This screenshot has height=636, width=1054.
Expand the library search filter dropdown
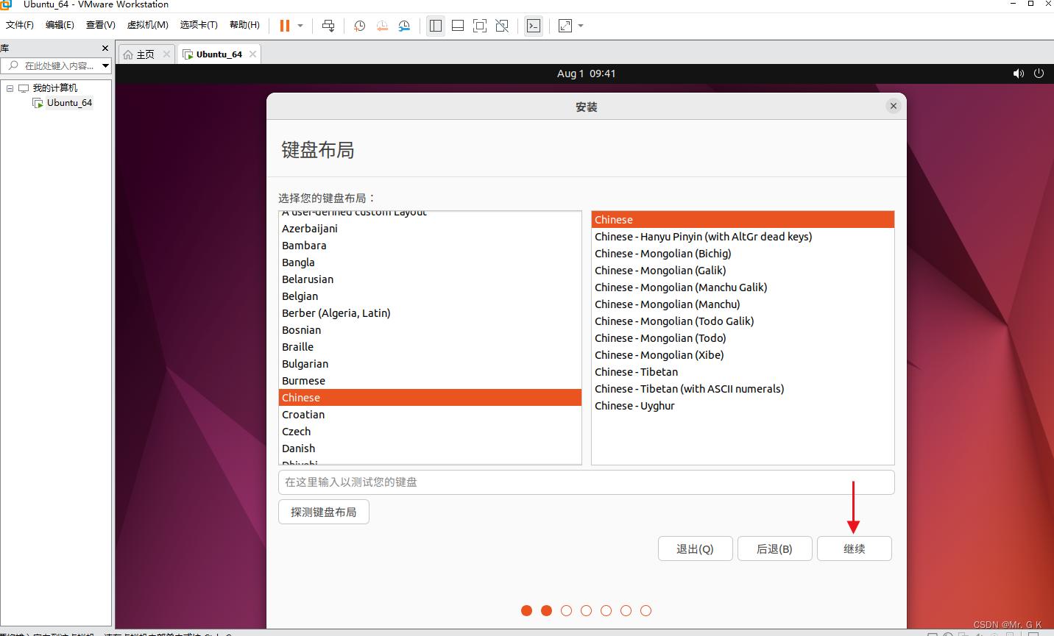(105, 65)
